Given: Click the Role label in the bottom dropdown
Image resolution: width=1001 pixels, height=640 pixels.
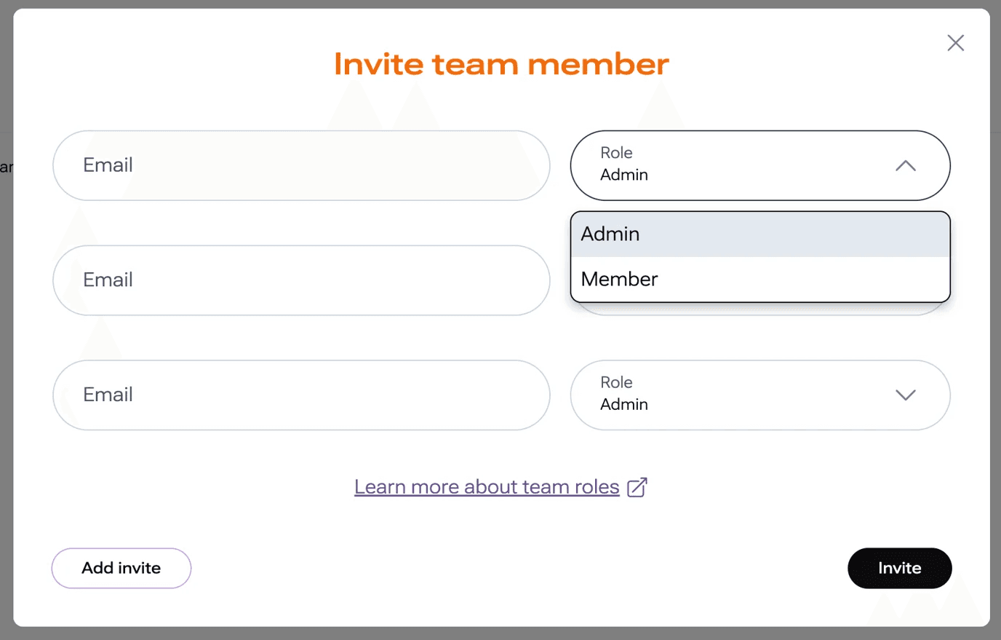Looking at the screenshot, I should pyautogui.click(x=616, y=382).
